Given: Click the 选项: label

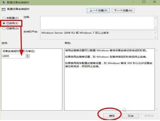Looking at the screenshot, I should tap(4, 43).
